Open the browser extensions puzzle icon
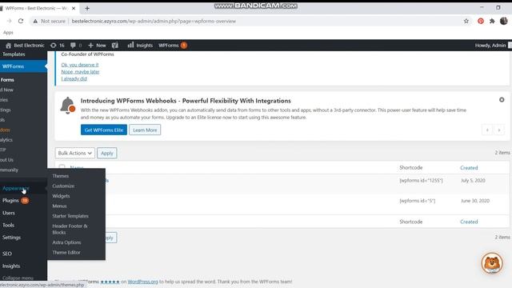The height and width of the screenshot is (288, 512). click(492, 21)
